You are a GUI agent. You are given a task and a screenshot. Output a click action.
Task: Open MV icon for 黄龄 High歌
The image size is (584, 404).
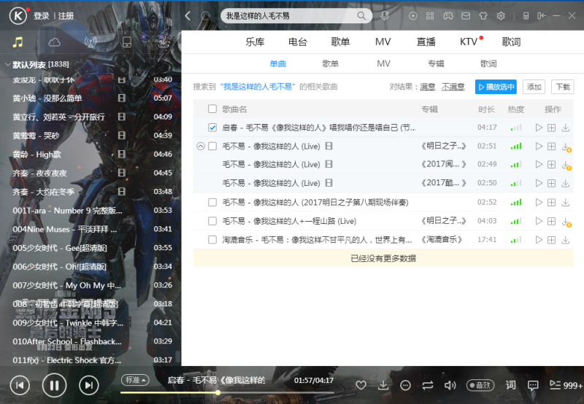(x=121, y=154)
